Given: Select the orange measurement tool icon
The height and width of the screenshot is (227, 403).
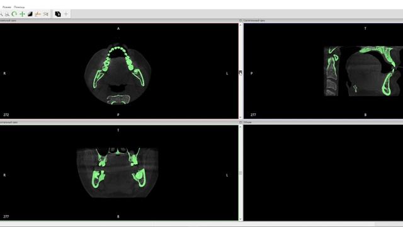Looking at the screenshot, I should click(38, 14).
